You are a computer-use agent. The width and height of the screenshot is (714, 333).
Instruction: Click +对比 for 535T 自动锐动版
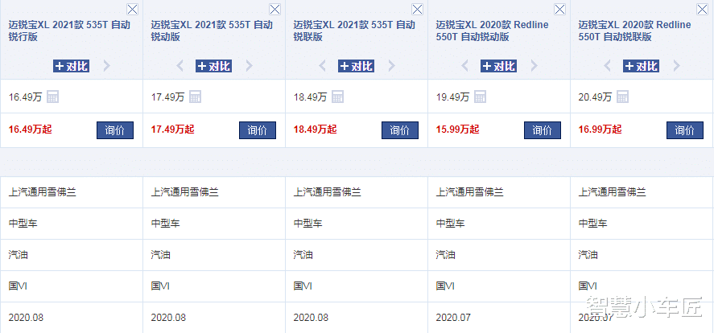(213, 66)
